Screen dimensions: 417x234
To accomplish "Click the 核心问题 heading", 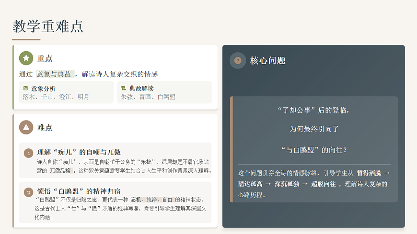I will click(x=268, y=61).
